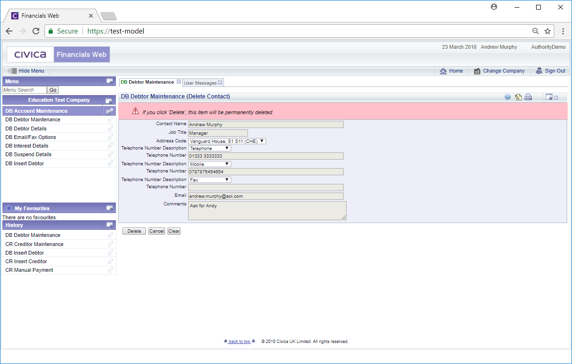
Task: Bookmark this page with the star icon
Action: point(547,32)
